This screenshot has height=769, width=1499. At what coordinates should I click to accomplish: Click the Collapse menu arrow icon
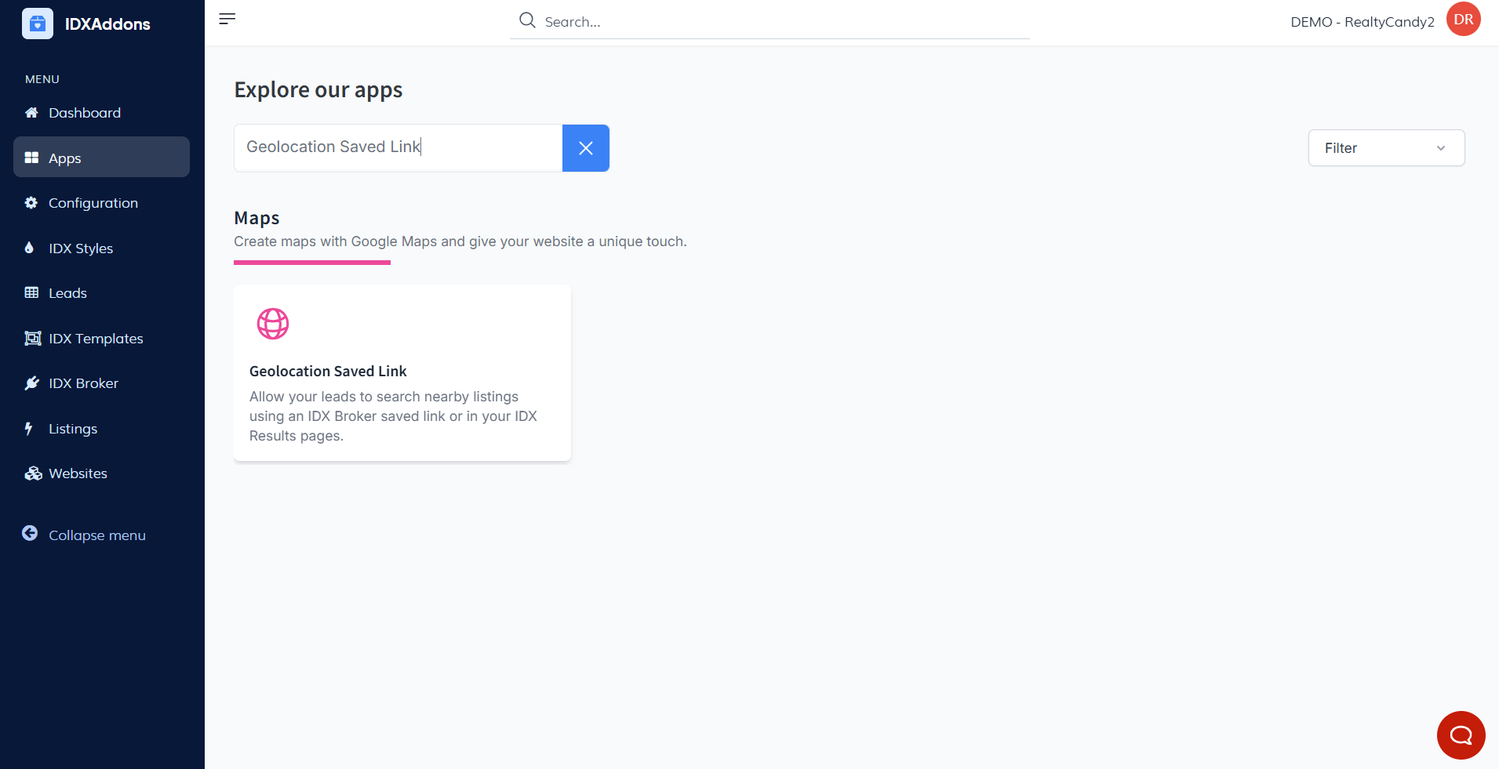click(30, 534)
